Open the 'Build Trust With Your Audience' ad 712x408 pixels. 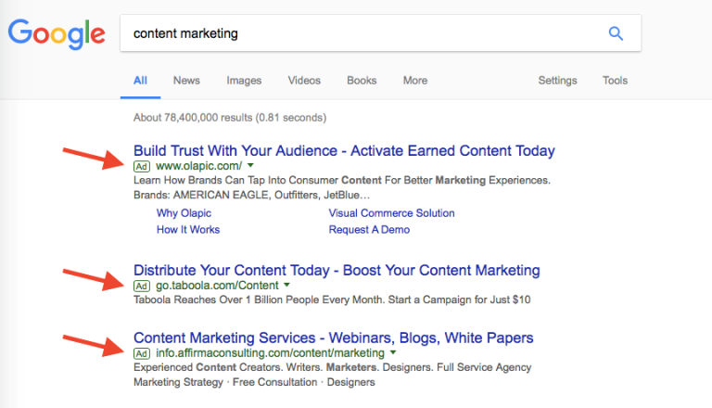(x=344, y=150)
